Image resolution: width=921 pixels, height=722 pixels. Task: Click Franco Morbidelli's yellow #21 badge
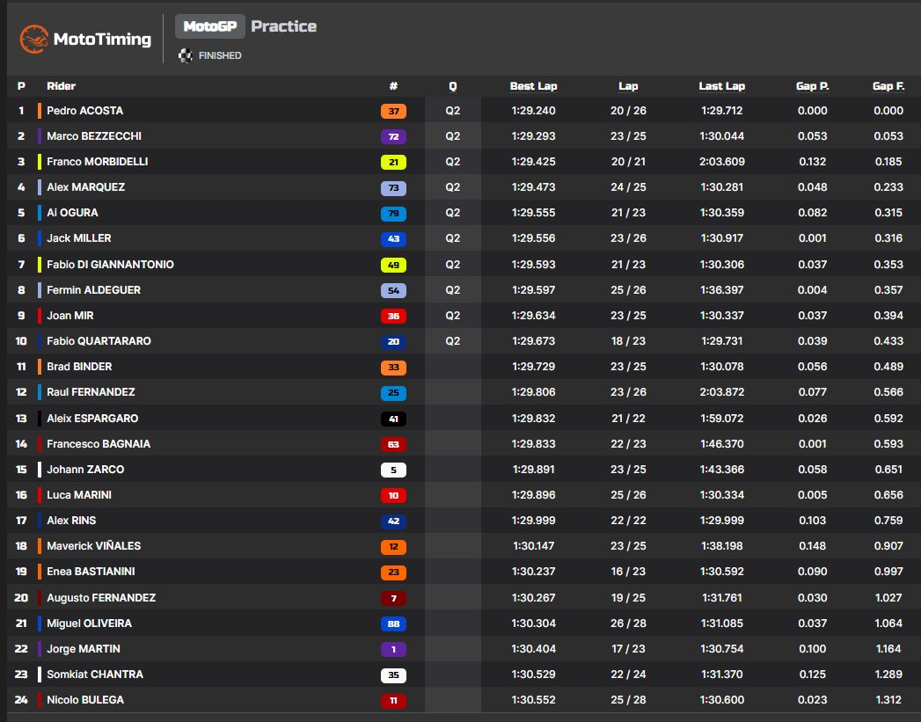click(x=393, y=162)
